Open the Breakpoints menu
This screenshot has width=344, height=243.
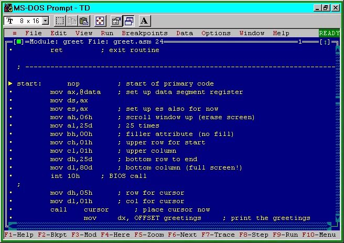point(145,33)
